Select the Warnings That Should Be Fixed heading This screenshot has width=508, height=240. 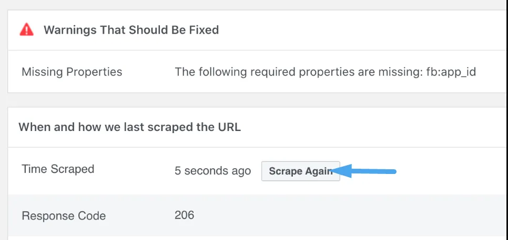pos(131,30)
